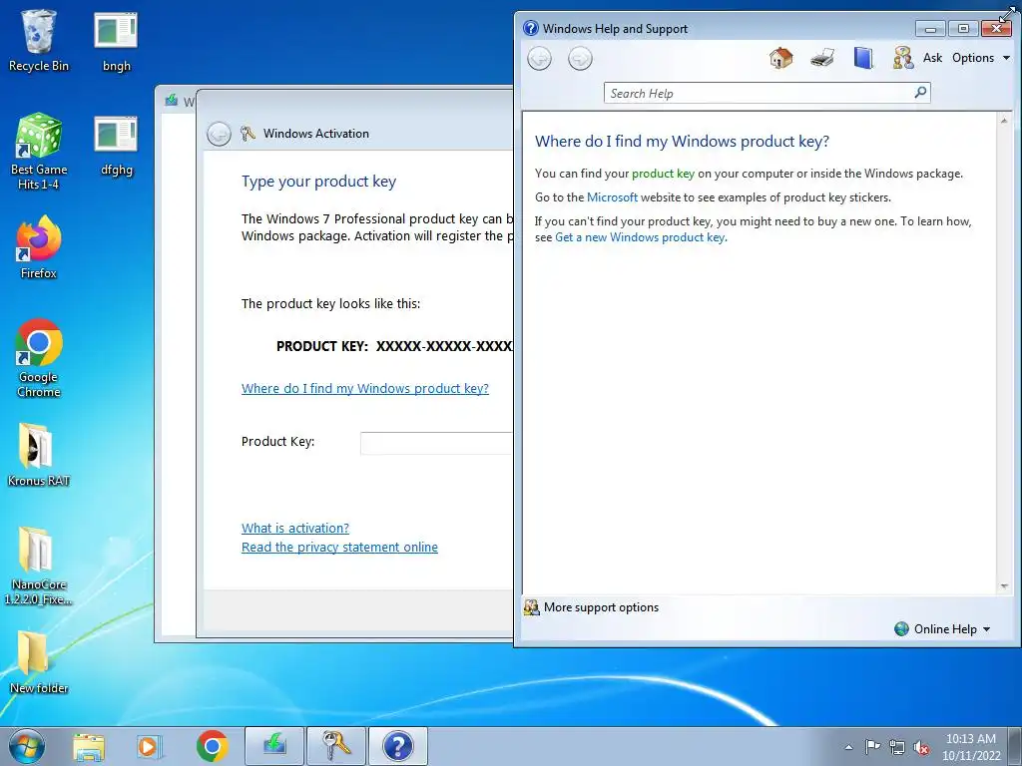Open network tray icon
Viewport: 1022px width, 766px height.
pos(897,747)
